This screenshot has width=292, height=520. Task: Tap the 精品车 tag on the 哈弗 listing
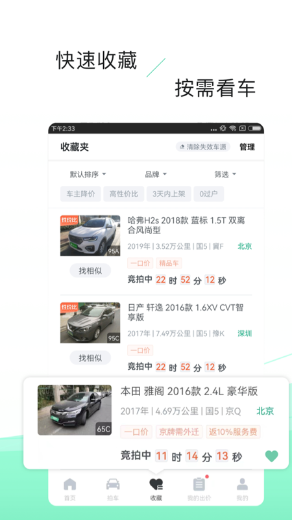point(169,263)
